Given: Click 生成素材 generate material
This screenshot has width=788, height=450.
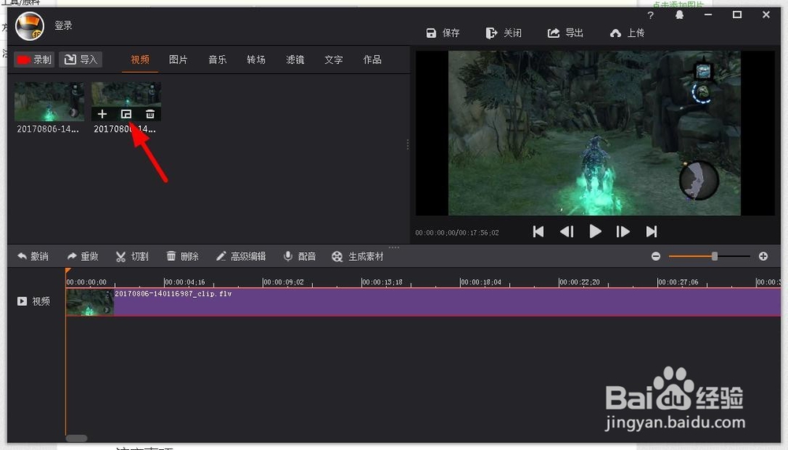Looking at the screenshot, I should tap(357, 256).
